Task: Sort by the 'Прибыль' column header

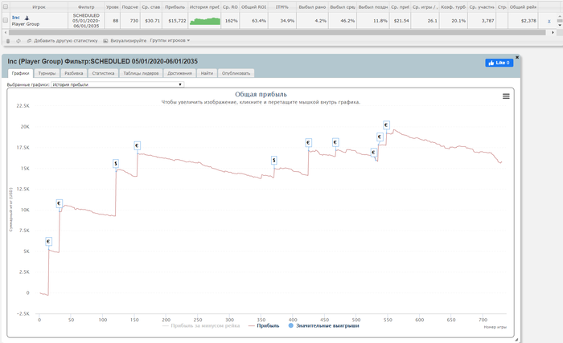Action: coord(175,6)
